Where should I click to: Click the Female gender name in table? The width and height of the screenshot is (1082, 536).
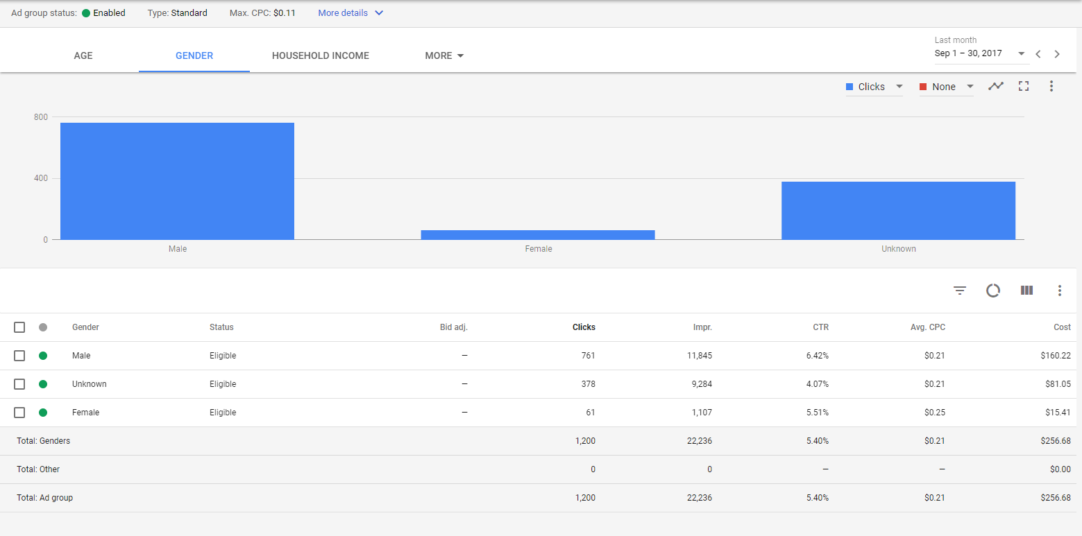point(85,413)
